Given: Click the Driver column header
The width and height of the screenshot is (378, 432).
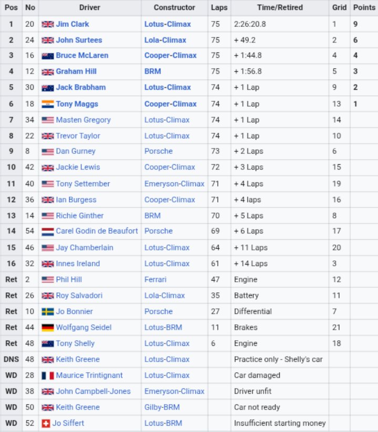Looking at the screenshot, I should (90, 8).
